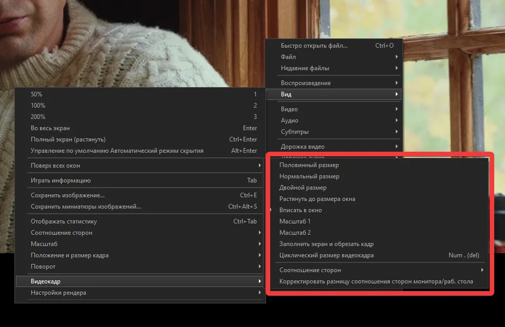
Task: Open the highlighted Вид submenu
Action: point(334,94)
